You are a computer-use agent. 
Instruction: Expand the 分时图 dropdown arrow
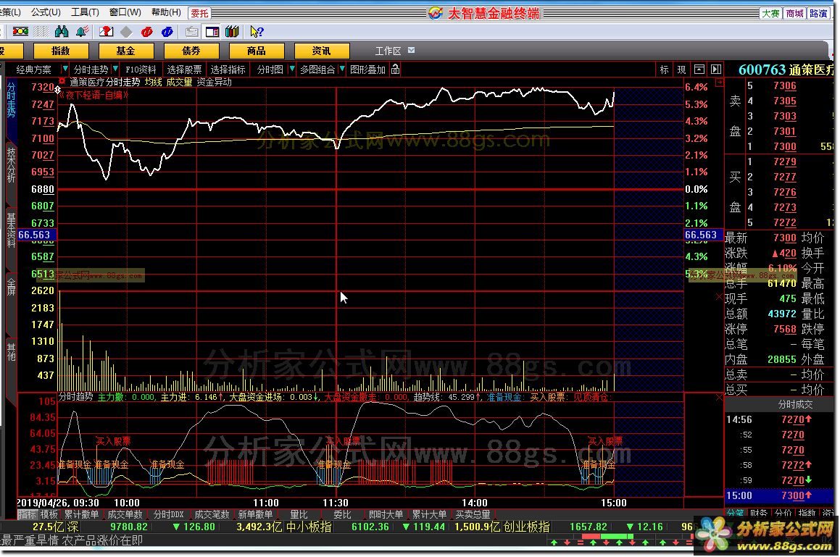pyautogui.click(x=292, y=69)
